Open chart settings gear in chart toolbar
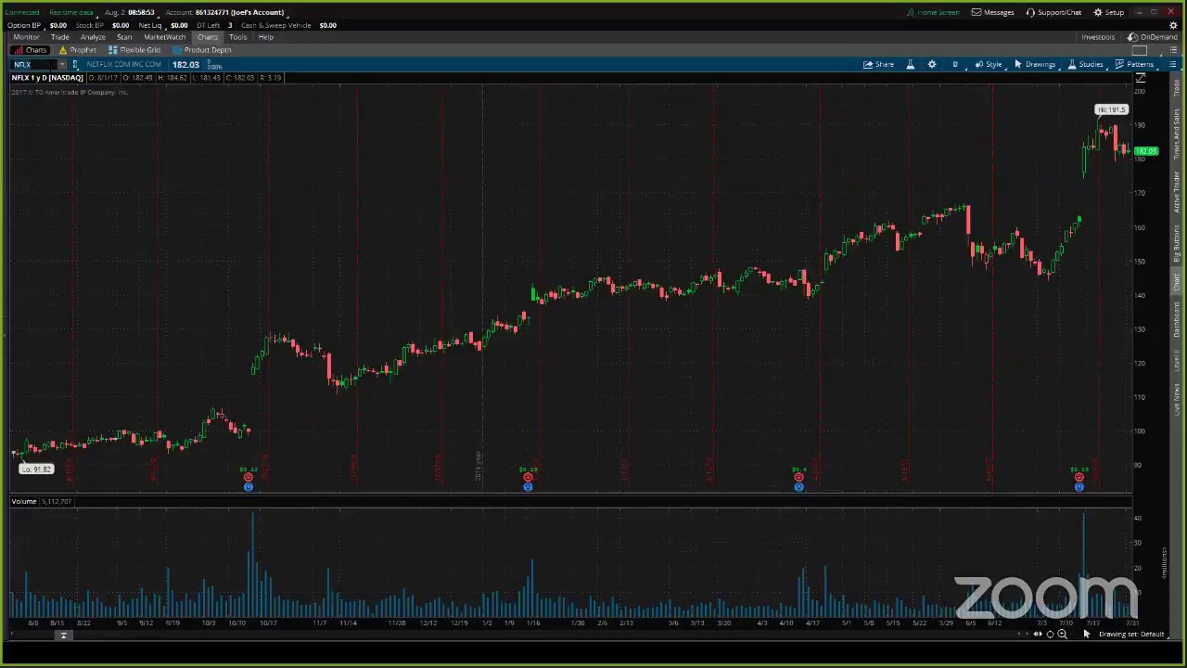This screenshot has height=668, width=1187. [x=931, y=64]
